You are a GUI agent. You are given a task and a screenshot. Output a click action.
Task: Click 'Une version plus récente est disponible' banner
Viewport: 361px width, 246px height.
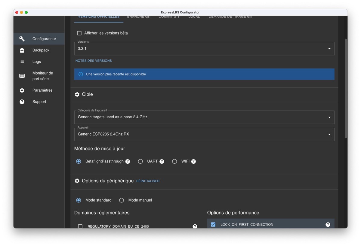204,74
